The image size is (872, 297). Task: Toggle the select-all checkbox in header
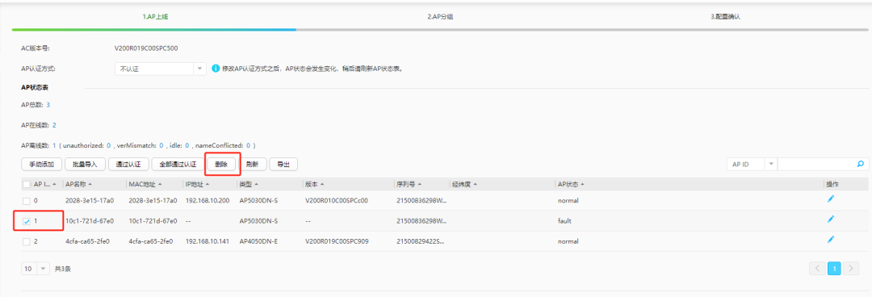(27, 184)
